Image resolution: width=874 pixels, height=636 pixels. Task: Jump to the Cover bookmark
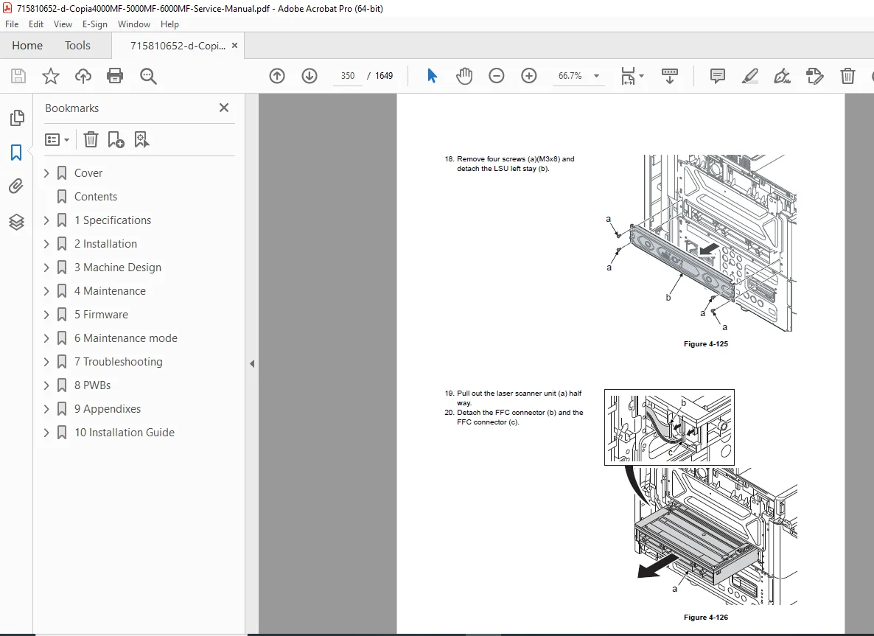(x=88, y=173)
